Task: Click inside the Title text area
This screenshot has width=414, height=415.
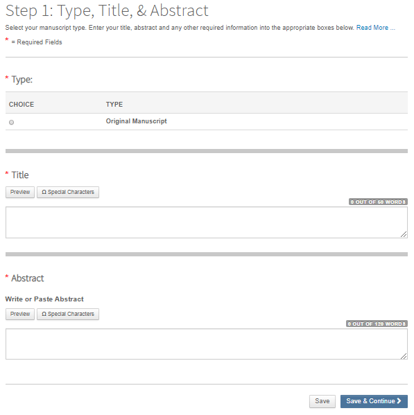Action: point(207,222)
